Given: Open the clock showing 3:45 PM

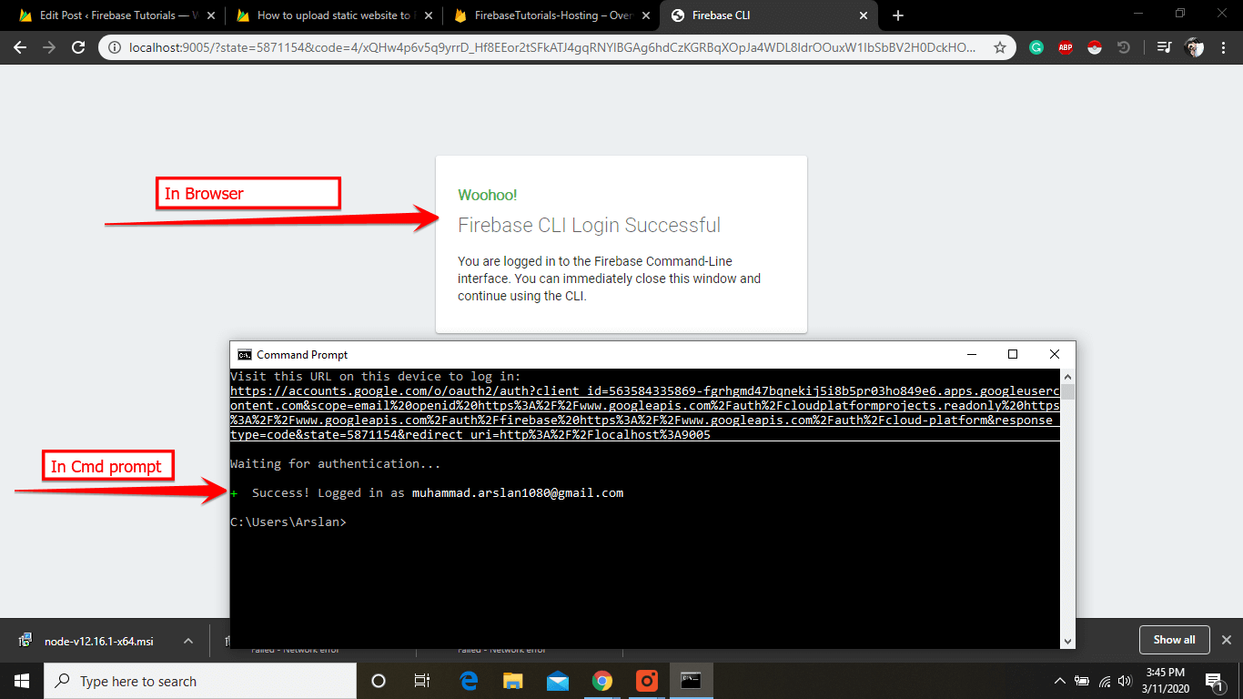Looking at the screenshot, I should [1167, 681].
